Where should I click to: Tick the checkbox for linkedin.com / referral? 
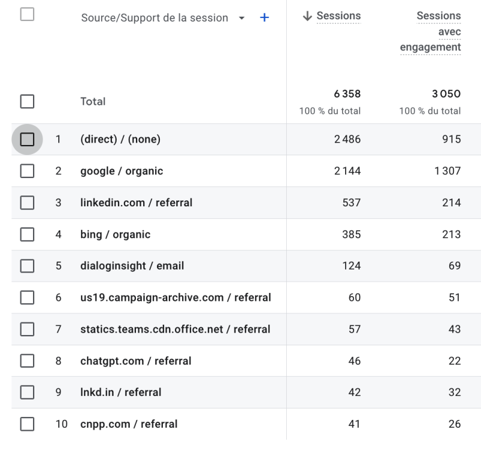pos(28,203)
